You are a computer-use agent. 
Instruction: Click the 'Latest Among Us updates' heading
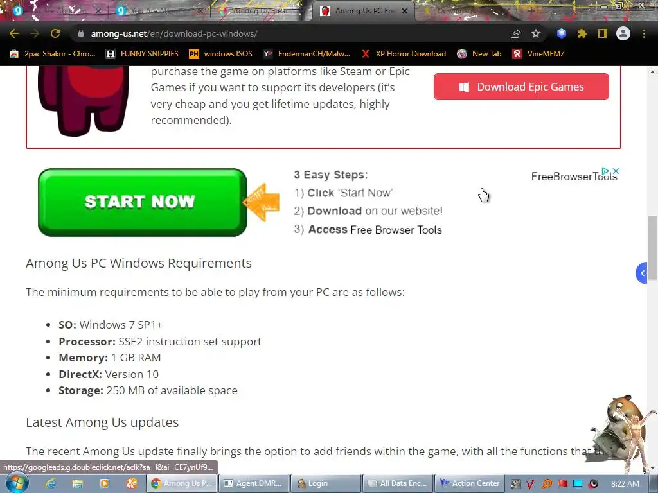pyautogui.click(x=102, y=422)
